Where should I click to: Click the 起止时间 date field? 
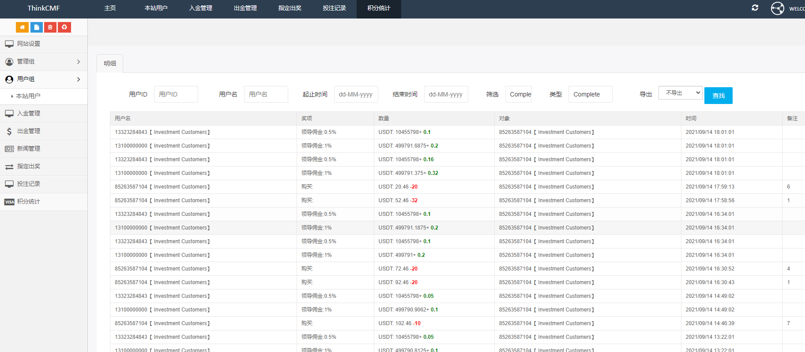pyautogui.click(x=356, y=94)
